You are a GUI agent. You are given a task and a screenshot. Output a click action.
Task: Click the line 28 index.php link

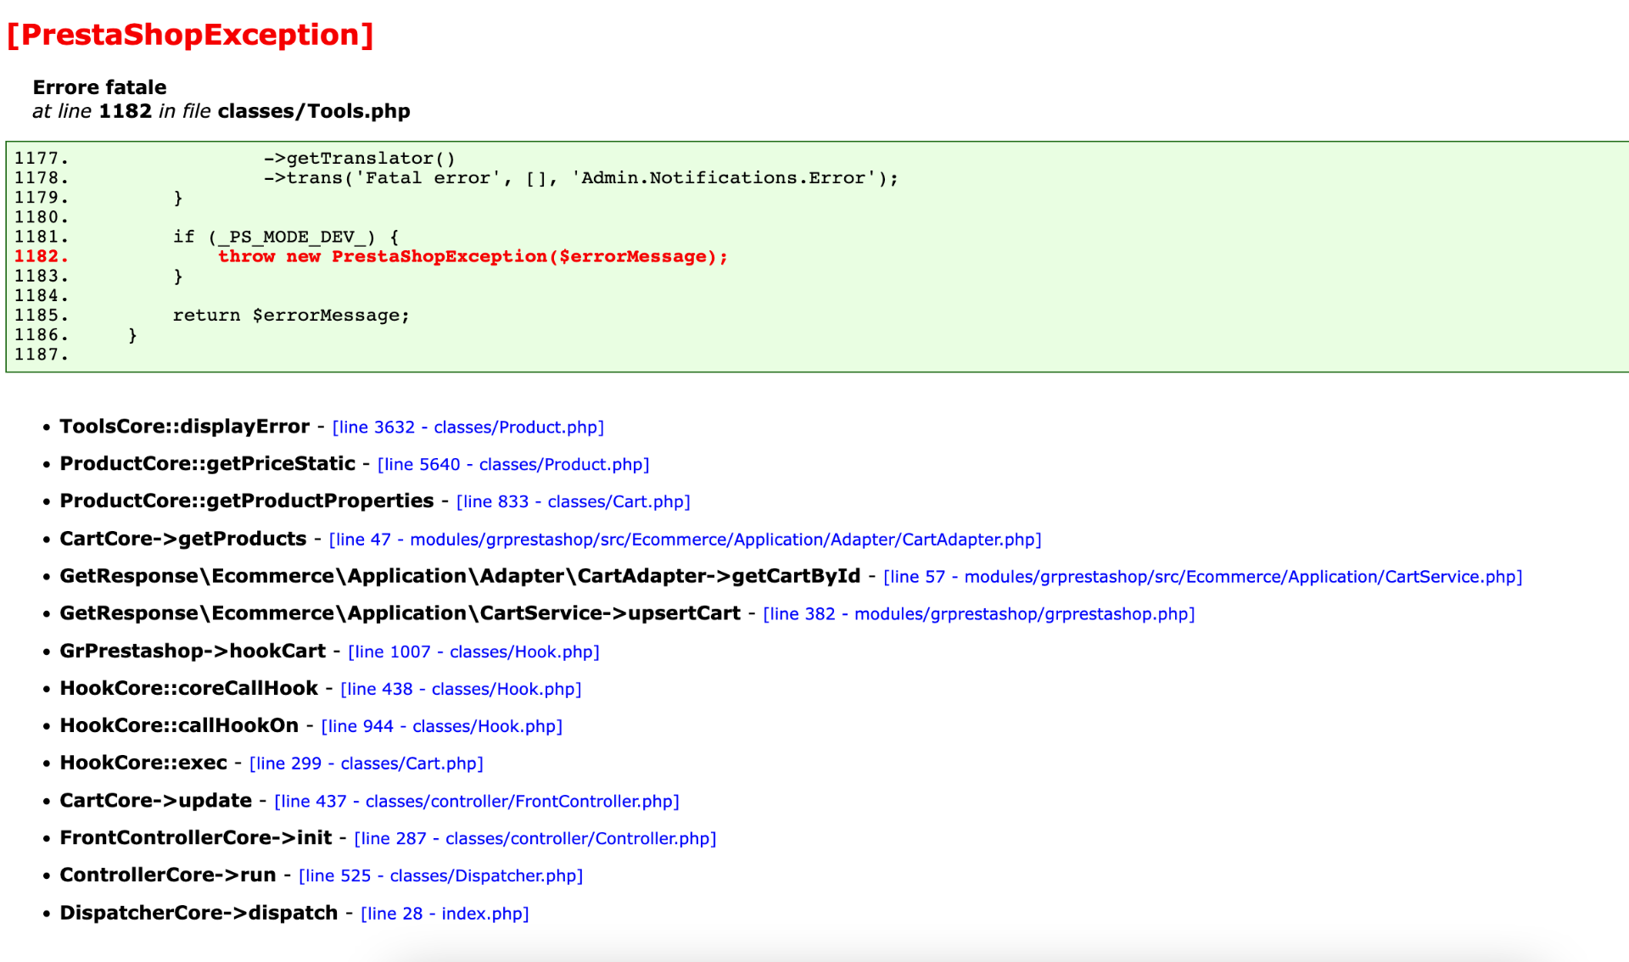[x=445, y=914]
